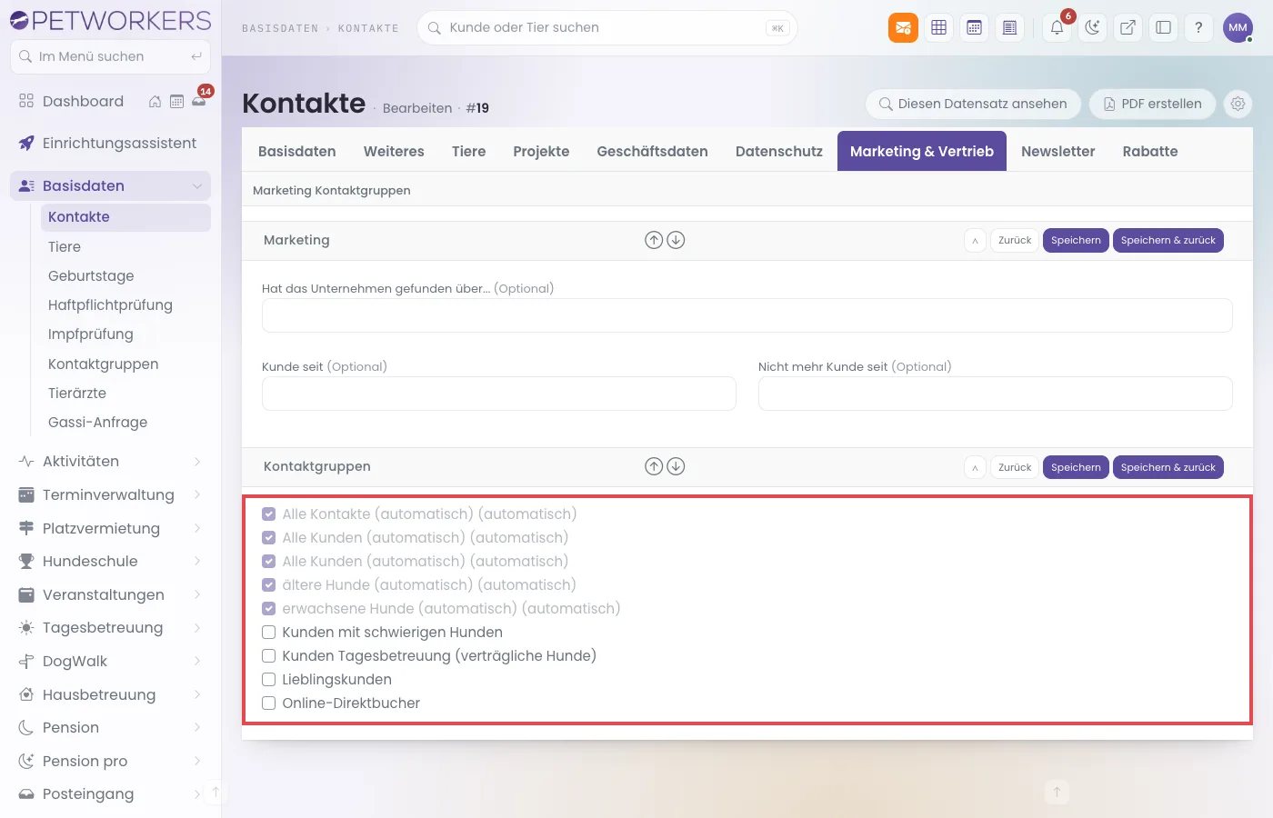Screen dimensions: 1273x818
Task: Expand the Platzvermietung menu
Action: 197,528
